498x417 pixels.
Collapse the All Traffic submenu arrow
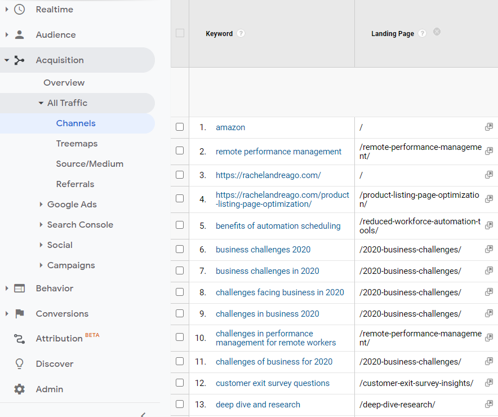tap(41, 103)
